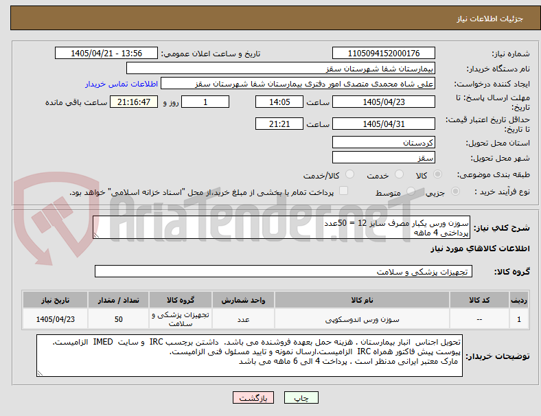
Task: Click the remaining days field showing 1
Action: pos(205,102)
